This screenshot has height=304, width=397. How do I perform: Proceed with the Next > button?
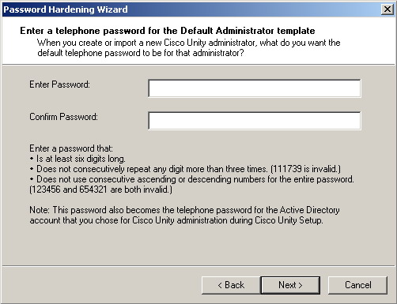(290, 285)
